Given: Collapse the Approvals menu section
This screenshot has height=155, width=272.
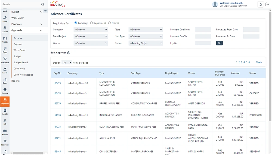Looking at the screenshot, I should pos(41,30).
